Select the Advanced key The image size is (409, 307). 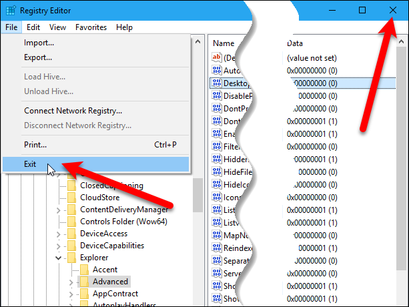110,282
